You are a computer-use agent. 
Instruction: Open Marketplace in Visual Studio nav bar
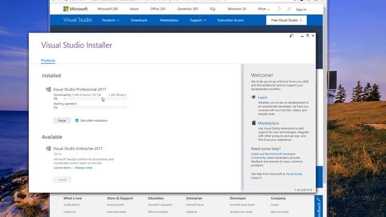coord(169,20)
